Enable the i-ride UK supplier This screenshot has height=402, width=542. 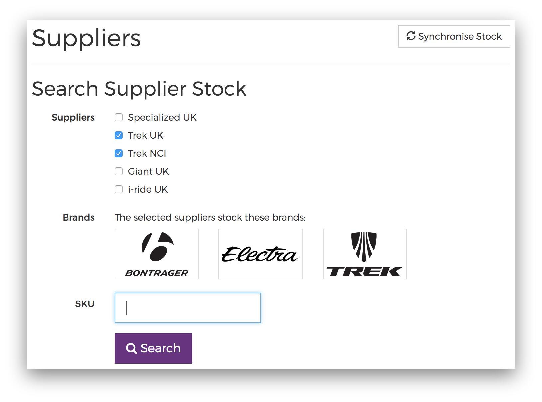coord(118,189)
